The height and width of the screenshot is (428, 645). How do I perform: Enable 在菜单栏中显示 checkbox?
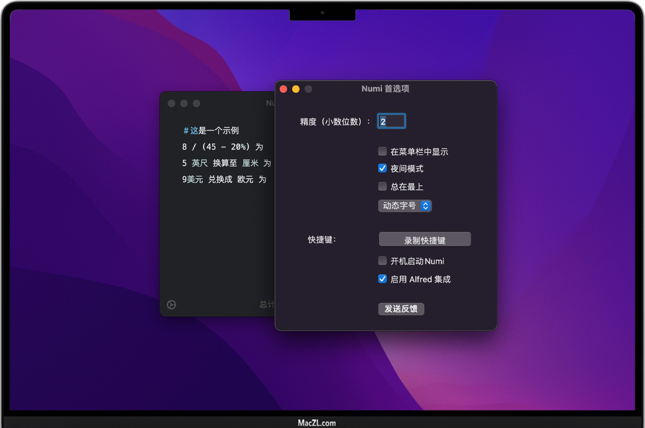click(383, 151)
